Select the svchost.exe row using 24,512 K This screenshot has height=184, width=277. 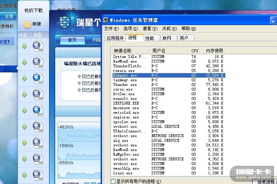[169, 145]
